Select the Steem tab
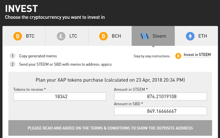This screenshot has height=138, width=220. (x=153, y=36)
